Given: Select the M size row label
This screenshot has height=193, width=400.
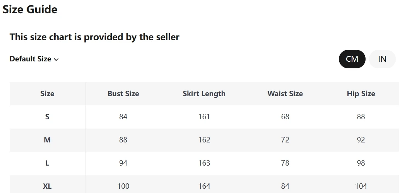Looking at the screenshot, I should tap(47, 140).
